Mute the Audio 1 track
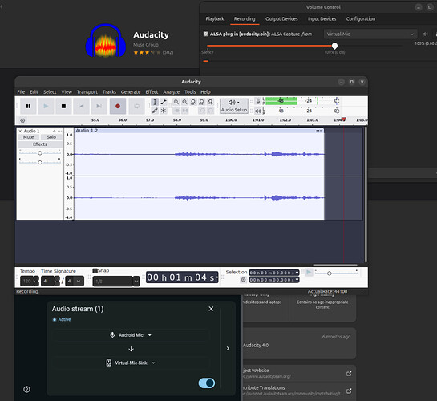The height and width of the screenshot is (401, 437). point(28,137)
